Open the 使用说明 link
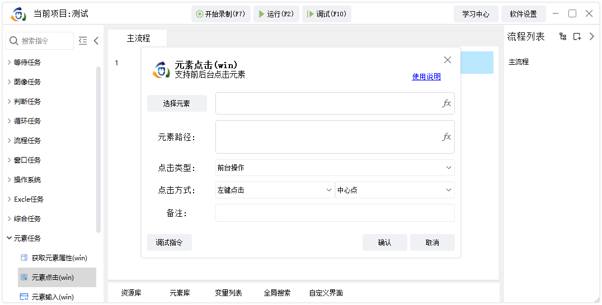Screen dimensions: 602x305 pyautogui.click(x=426, y=77)
